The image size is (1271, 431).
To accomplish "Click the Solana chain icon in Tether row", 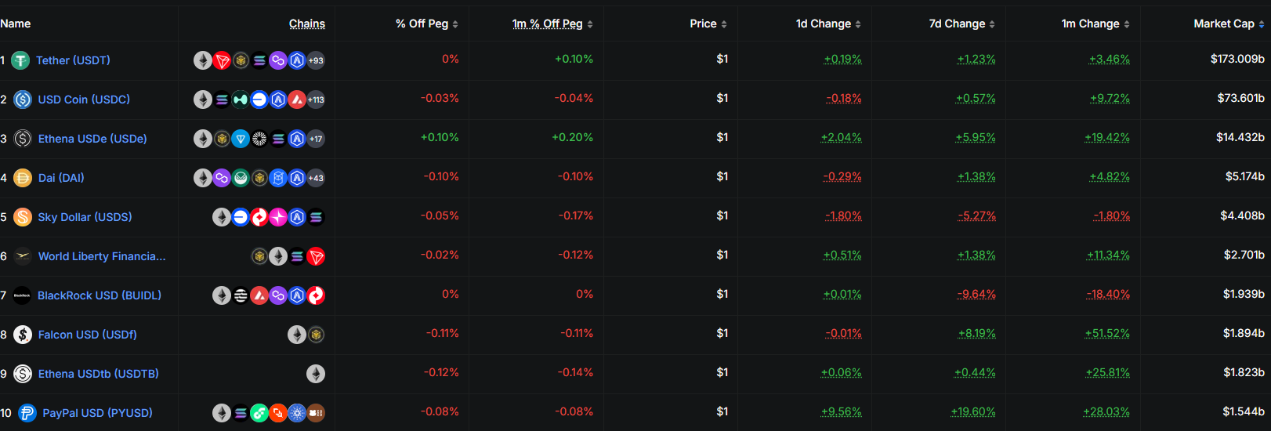I will point(259,60).
